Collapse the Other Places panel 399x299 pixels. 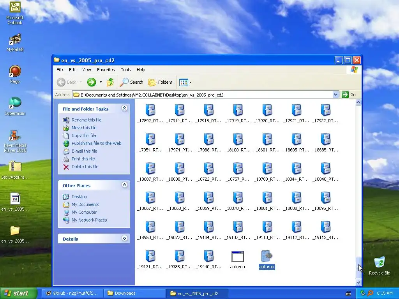pos(124,185)
